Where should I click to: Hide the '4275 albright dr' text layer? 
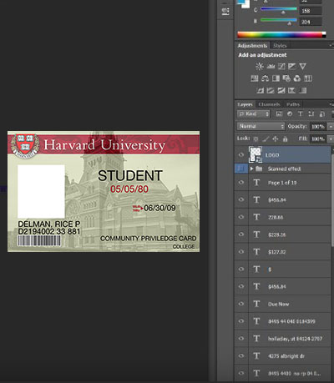[241, 355]
